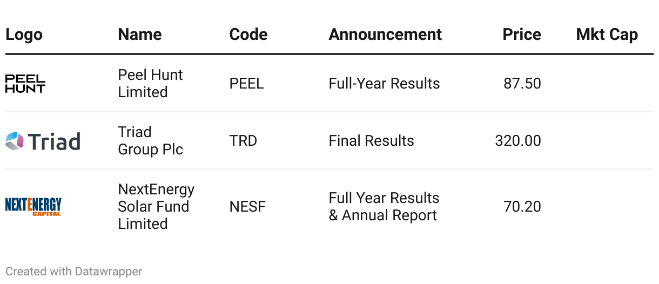Click the PEEL ticker code

(x=247, y=84)
